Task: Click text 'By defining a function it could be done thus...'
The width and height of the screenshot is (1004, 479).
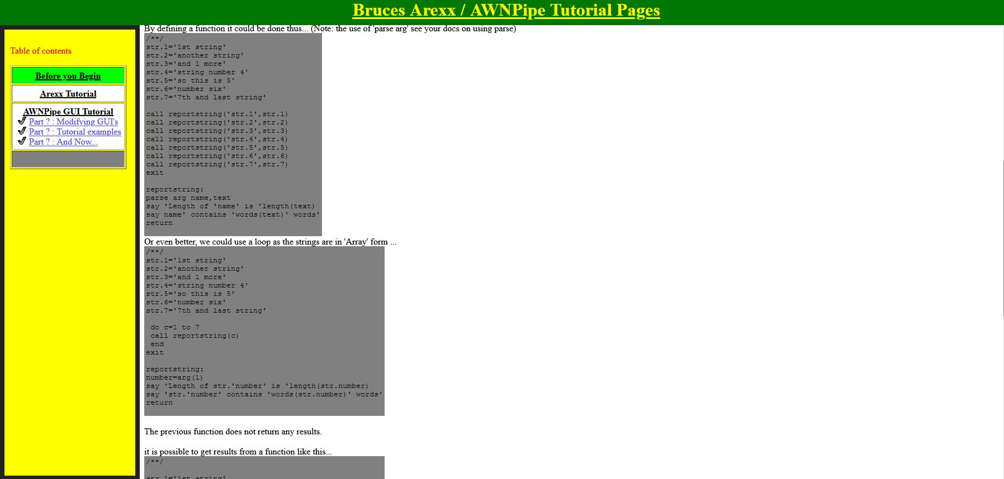Action: [226, 28]
